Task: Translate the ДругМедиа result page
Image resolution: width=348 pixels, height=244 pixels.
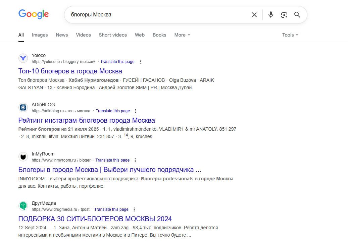Action: click(x=111, y=209)
